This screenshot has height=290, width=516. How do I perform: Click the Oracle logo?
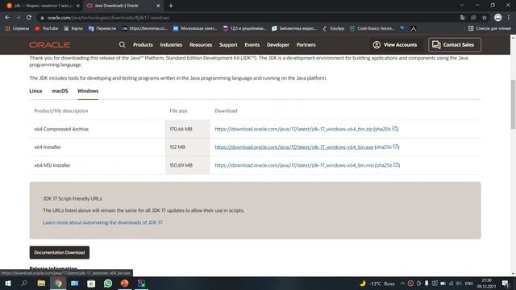pos(49,45)
